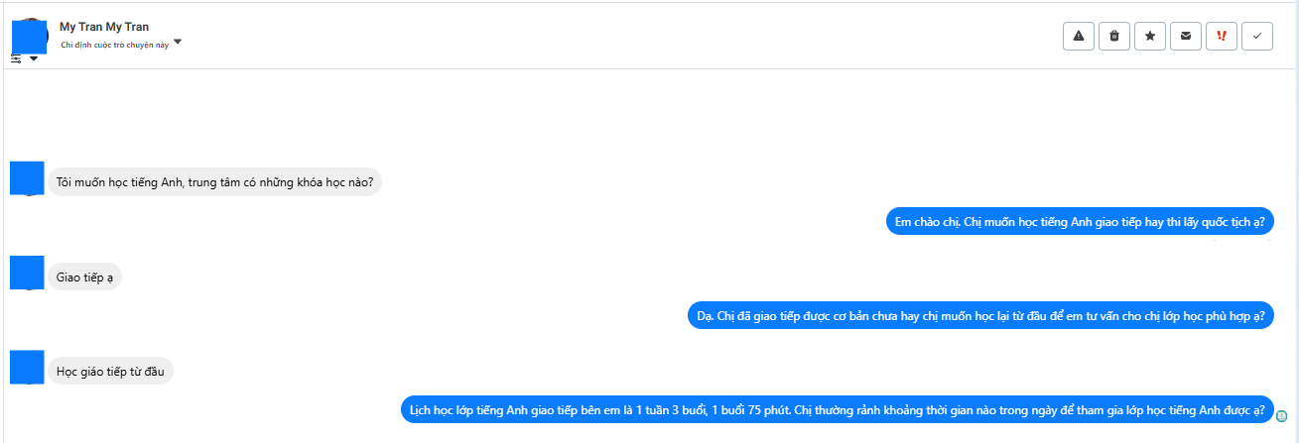
Task: Select the 'Lịch học lớp tiếng Anh' reply
Action: (x=838, y=409)
